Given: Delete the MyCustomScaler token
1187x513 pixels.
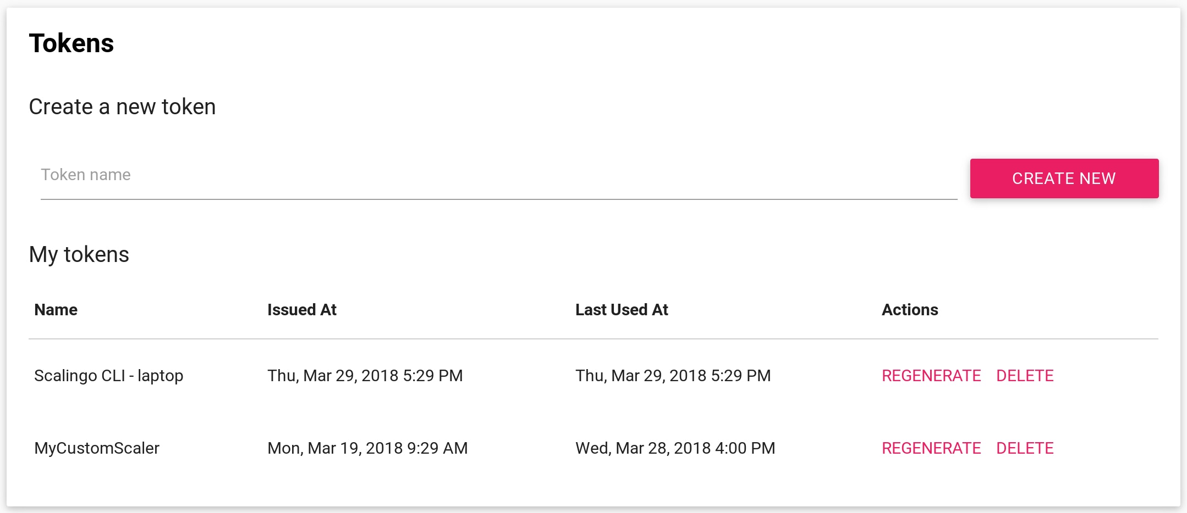Looking at the screenshot, I should (1025, 448).
